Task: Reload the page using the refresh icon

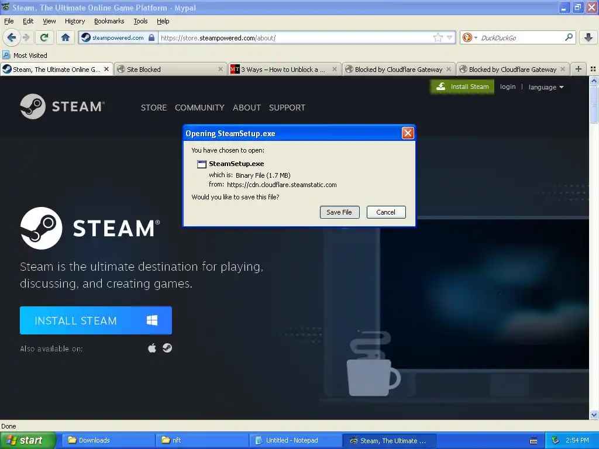Action: [44, 37]
